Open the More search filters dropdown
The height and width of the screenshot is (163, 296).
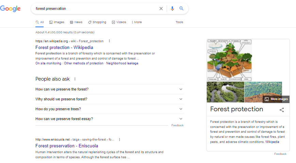click(137, 22)
